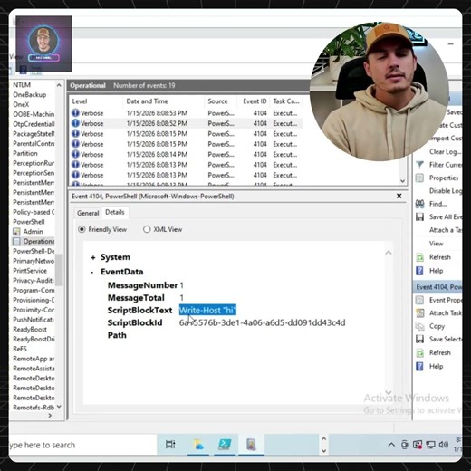Screen dimensions: 471x471
Task: Open File Explorer from the taskbar
Action: click(198, 445)
